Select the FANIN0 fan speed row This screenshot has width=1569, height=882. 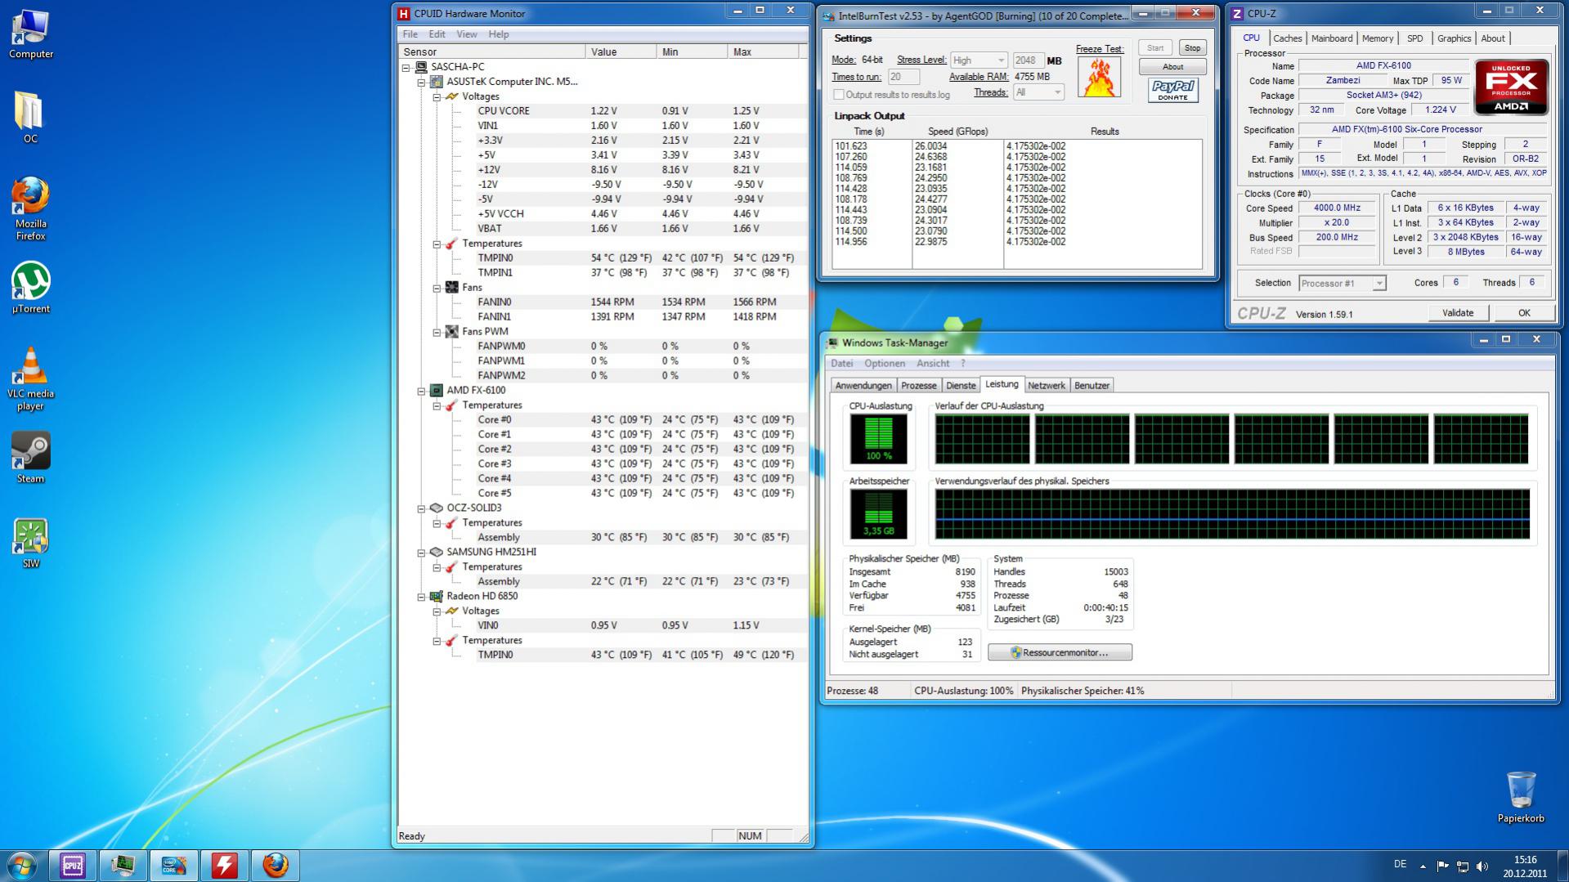[641, 302]
